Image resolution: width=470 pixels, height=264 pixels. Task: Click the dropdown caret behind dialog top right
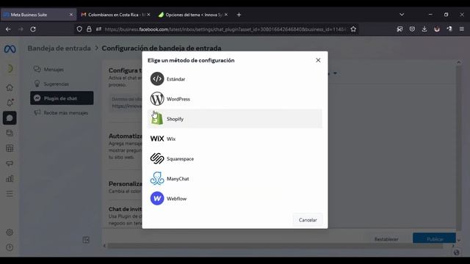click(335, 73)
